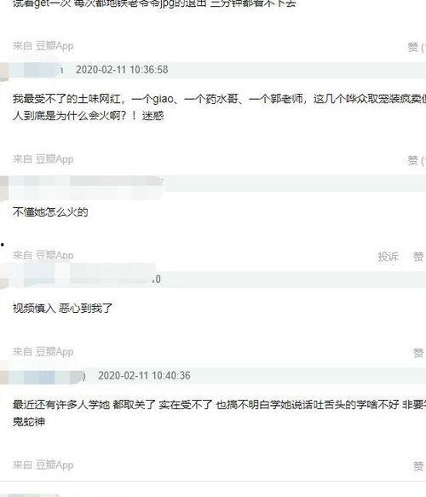Like the 视频慎入 comment with 赞
426x497 pixels.
pyautogui.click(x=418, y=353)
